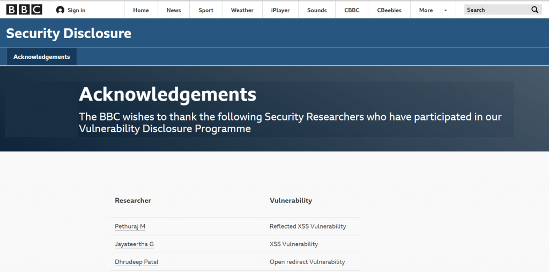549x272 pixels.
Task: Click the Sign in account icon
Action: click(x=60, y=10)
